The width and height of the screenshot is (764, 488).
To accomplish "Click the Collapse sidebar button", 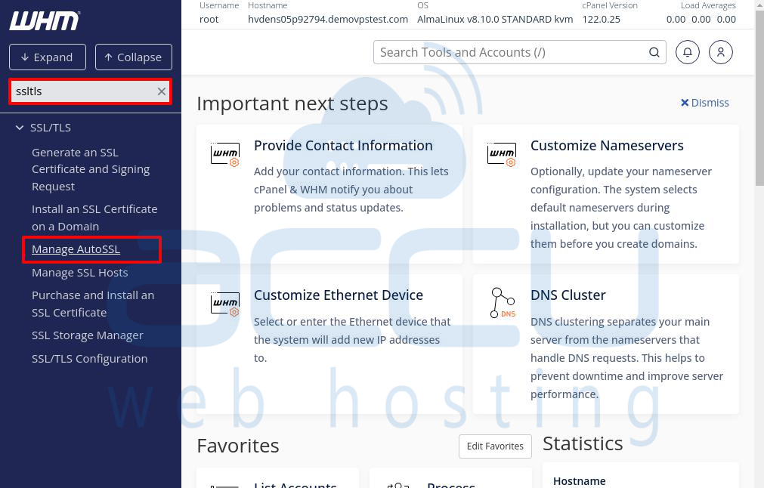I will [x=134, y=57].
